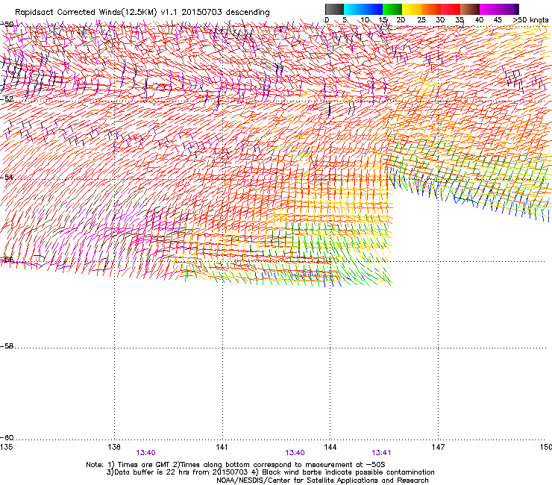Click the '-60' latitude axis label
This screenshot has width=552, height=485.
tap(7, 438)
